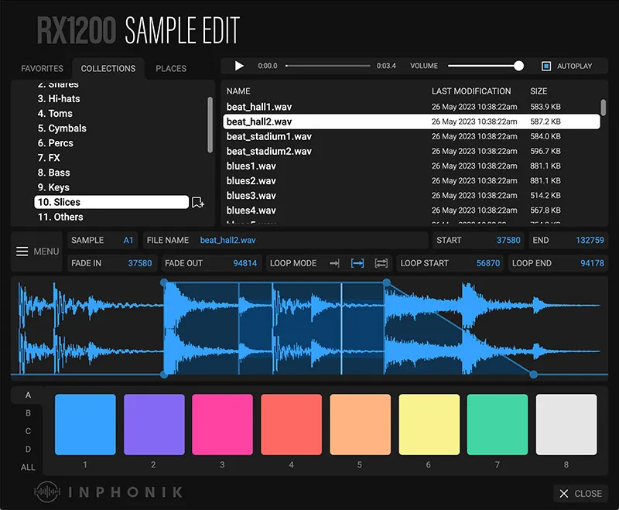Sort files by Name column

(x=238, y=91)
